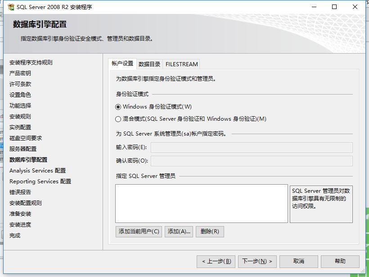Image resolution: width=369 pixels, height=277 pixels.
Task: Click the SQL Server setup title bar icon
Action: tap(11, 7)
